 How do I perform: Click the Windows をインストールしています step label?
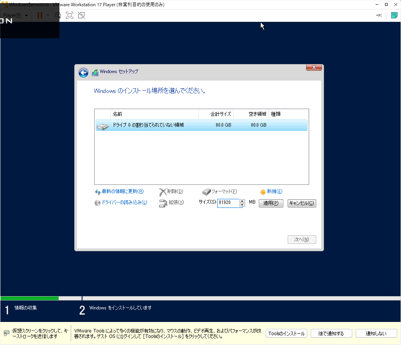click(x=120, y=308)
